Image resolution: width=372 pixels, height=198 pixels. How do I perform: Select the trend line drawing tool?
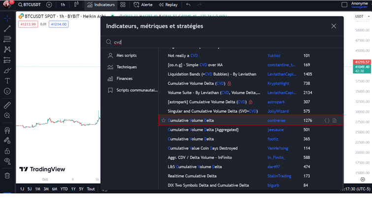tap(7, 29)
